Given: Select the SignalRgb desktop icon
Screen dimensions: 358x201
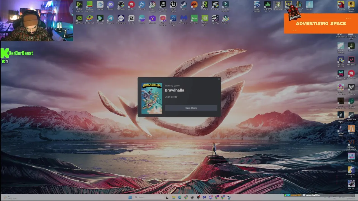Looking at the screenshot, I should [x=215, y=19].
